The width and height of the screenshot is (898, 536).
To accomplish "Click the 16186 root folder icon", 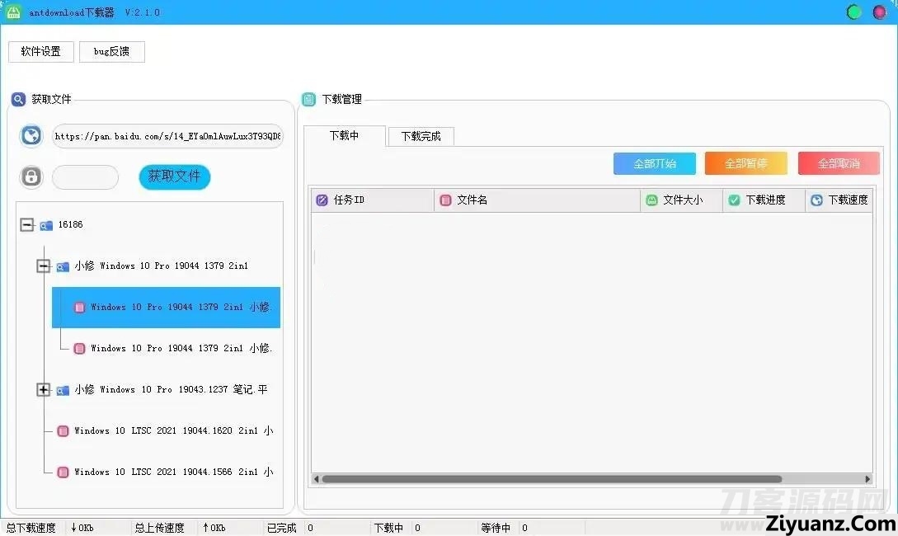I will pyautogui.click(x=46, y=225).
